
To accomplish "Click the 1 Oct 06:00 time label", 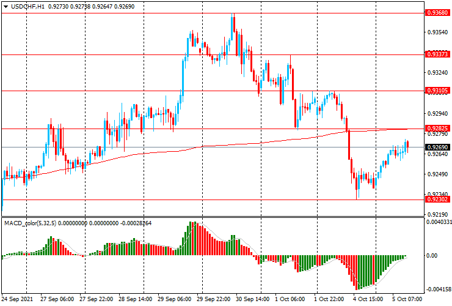I will [290, 299].
